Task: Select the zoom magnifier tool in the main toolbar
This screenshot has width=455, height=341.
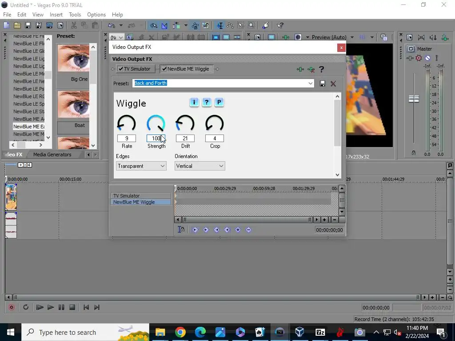Action: [251, 25]
